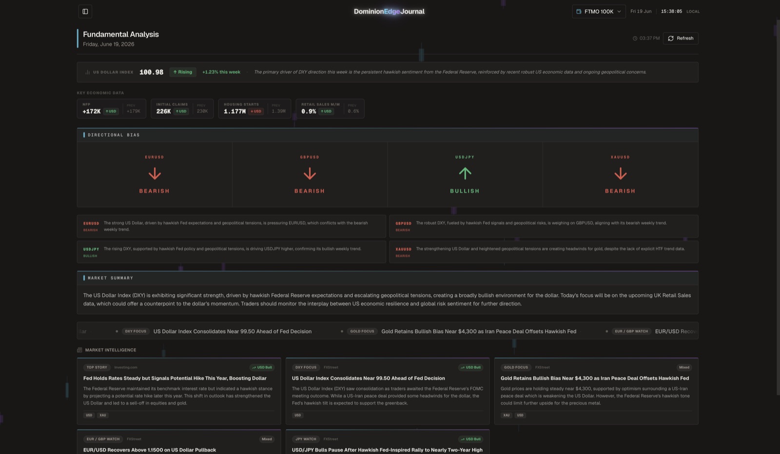Viewport: 780px width, 454px height.
Task: Click USD Bull badge on Dollar Index card
Action: point(471,367)
